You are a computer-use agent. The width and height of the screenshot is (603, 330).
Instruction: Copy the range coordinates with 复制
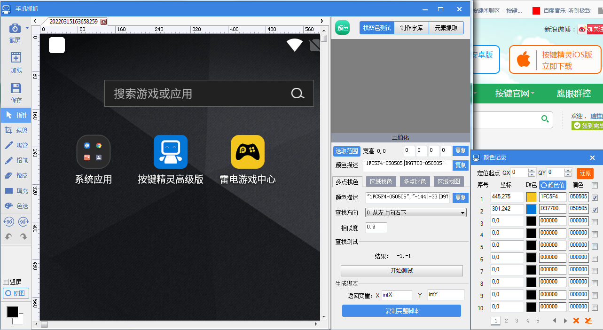(x=461, y=151)
